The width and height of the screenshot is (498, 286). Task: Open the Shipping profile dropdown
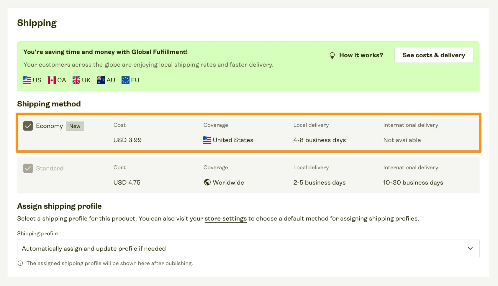click(248, 248)
